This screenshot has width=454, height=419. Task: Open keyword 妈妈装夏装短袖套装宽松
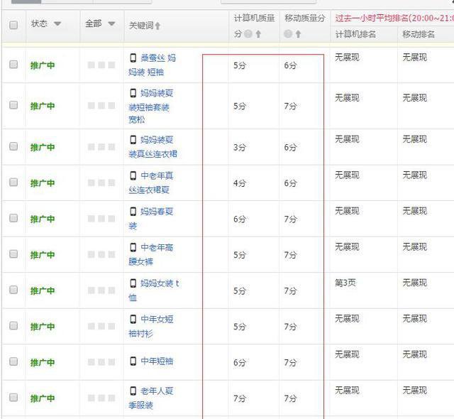151,107
